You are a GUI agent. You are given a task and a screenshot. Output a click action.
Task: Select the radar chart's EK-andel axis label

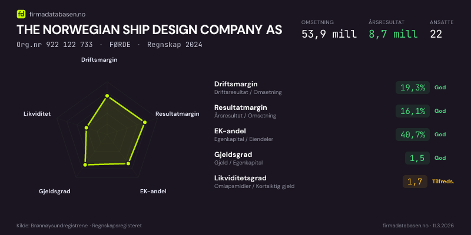click(x=153, y=192)
